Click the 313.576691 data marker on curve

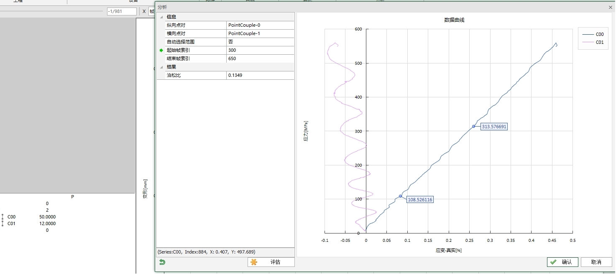[473, 126]
